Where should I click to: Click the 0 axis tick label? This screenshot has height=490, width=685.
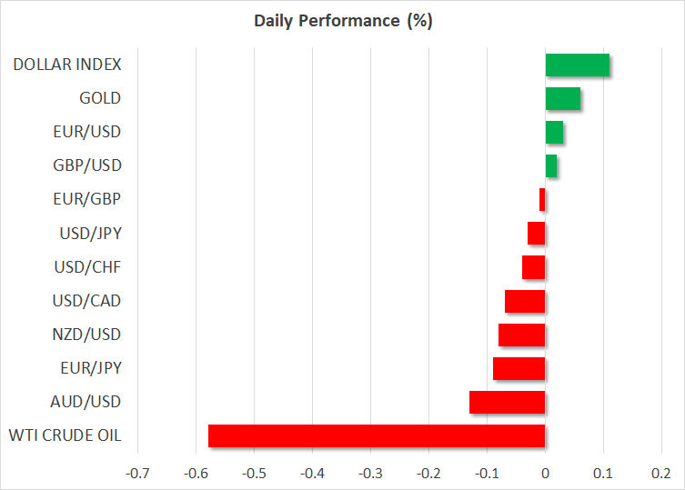[545, 474]
